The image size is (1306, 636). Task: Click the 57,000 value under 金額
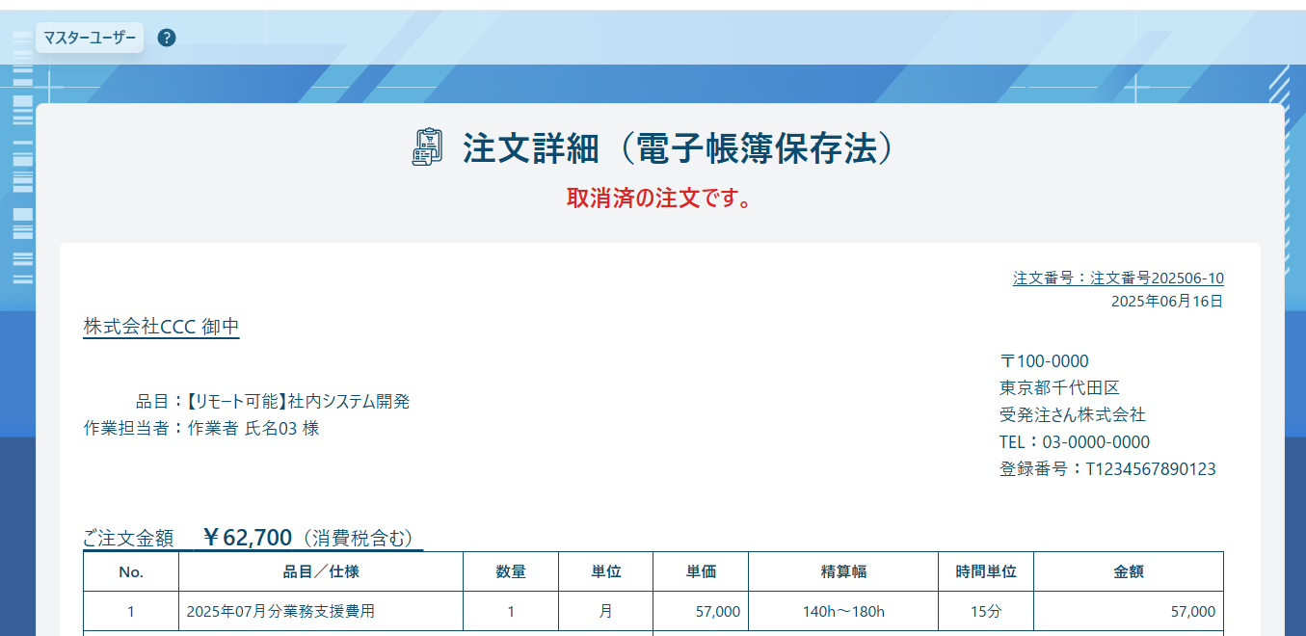[1129, 611]
